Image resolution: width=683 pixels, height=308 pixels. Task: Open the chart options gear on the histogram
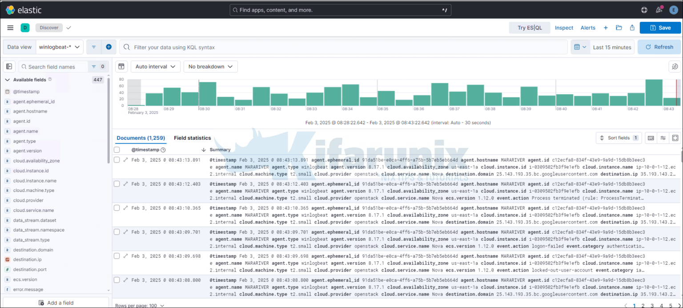[675, 66]
